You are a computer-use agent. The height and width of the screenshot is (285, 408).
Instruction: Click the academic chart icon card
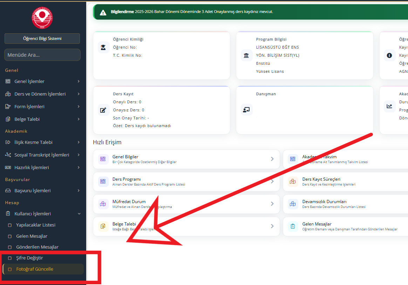pyautogui.click(x=389, y=106)
